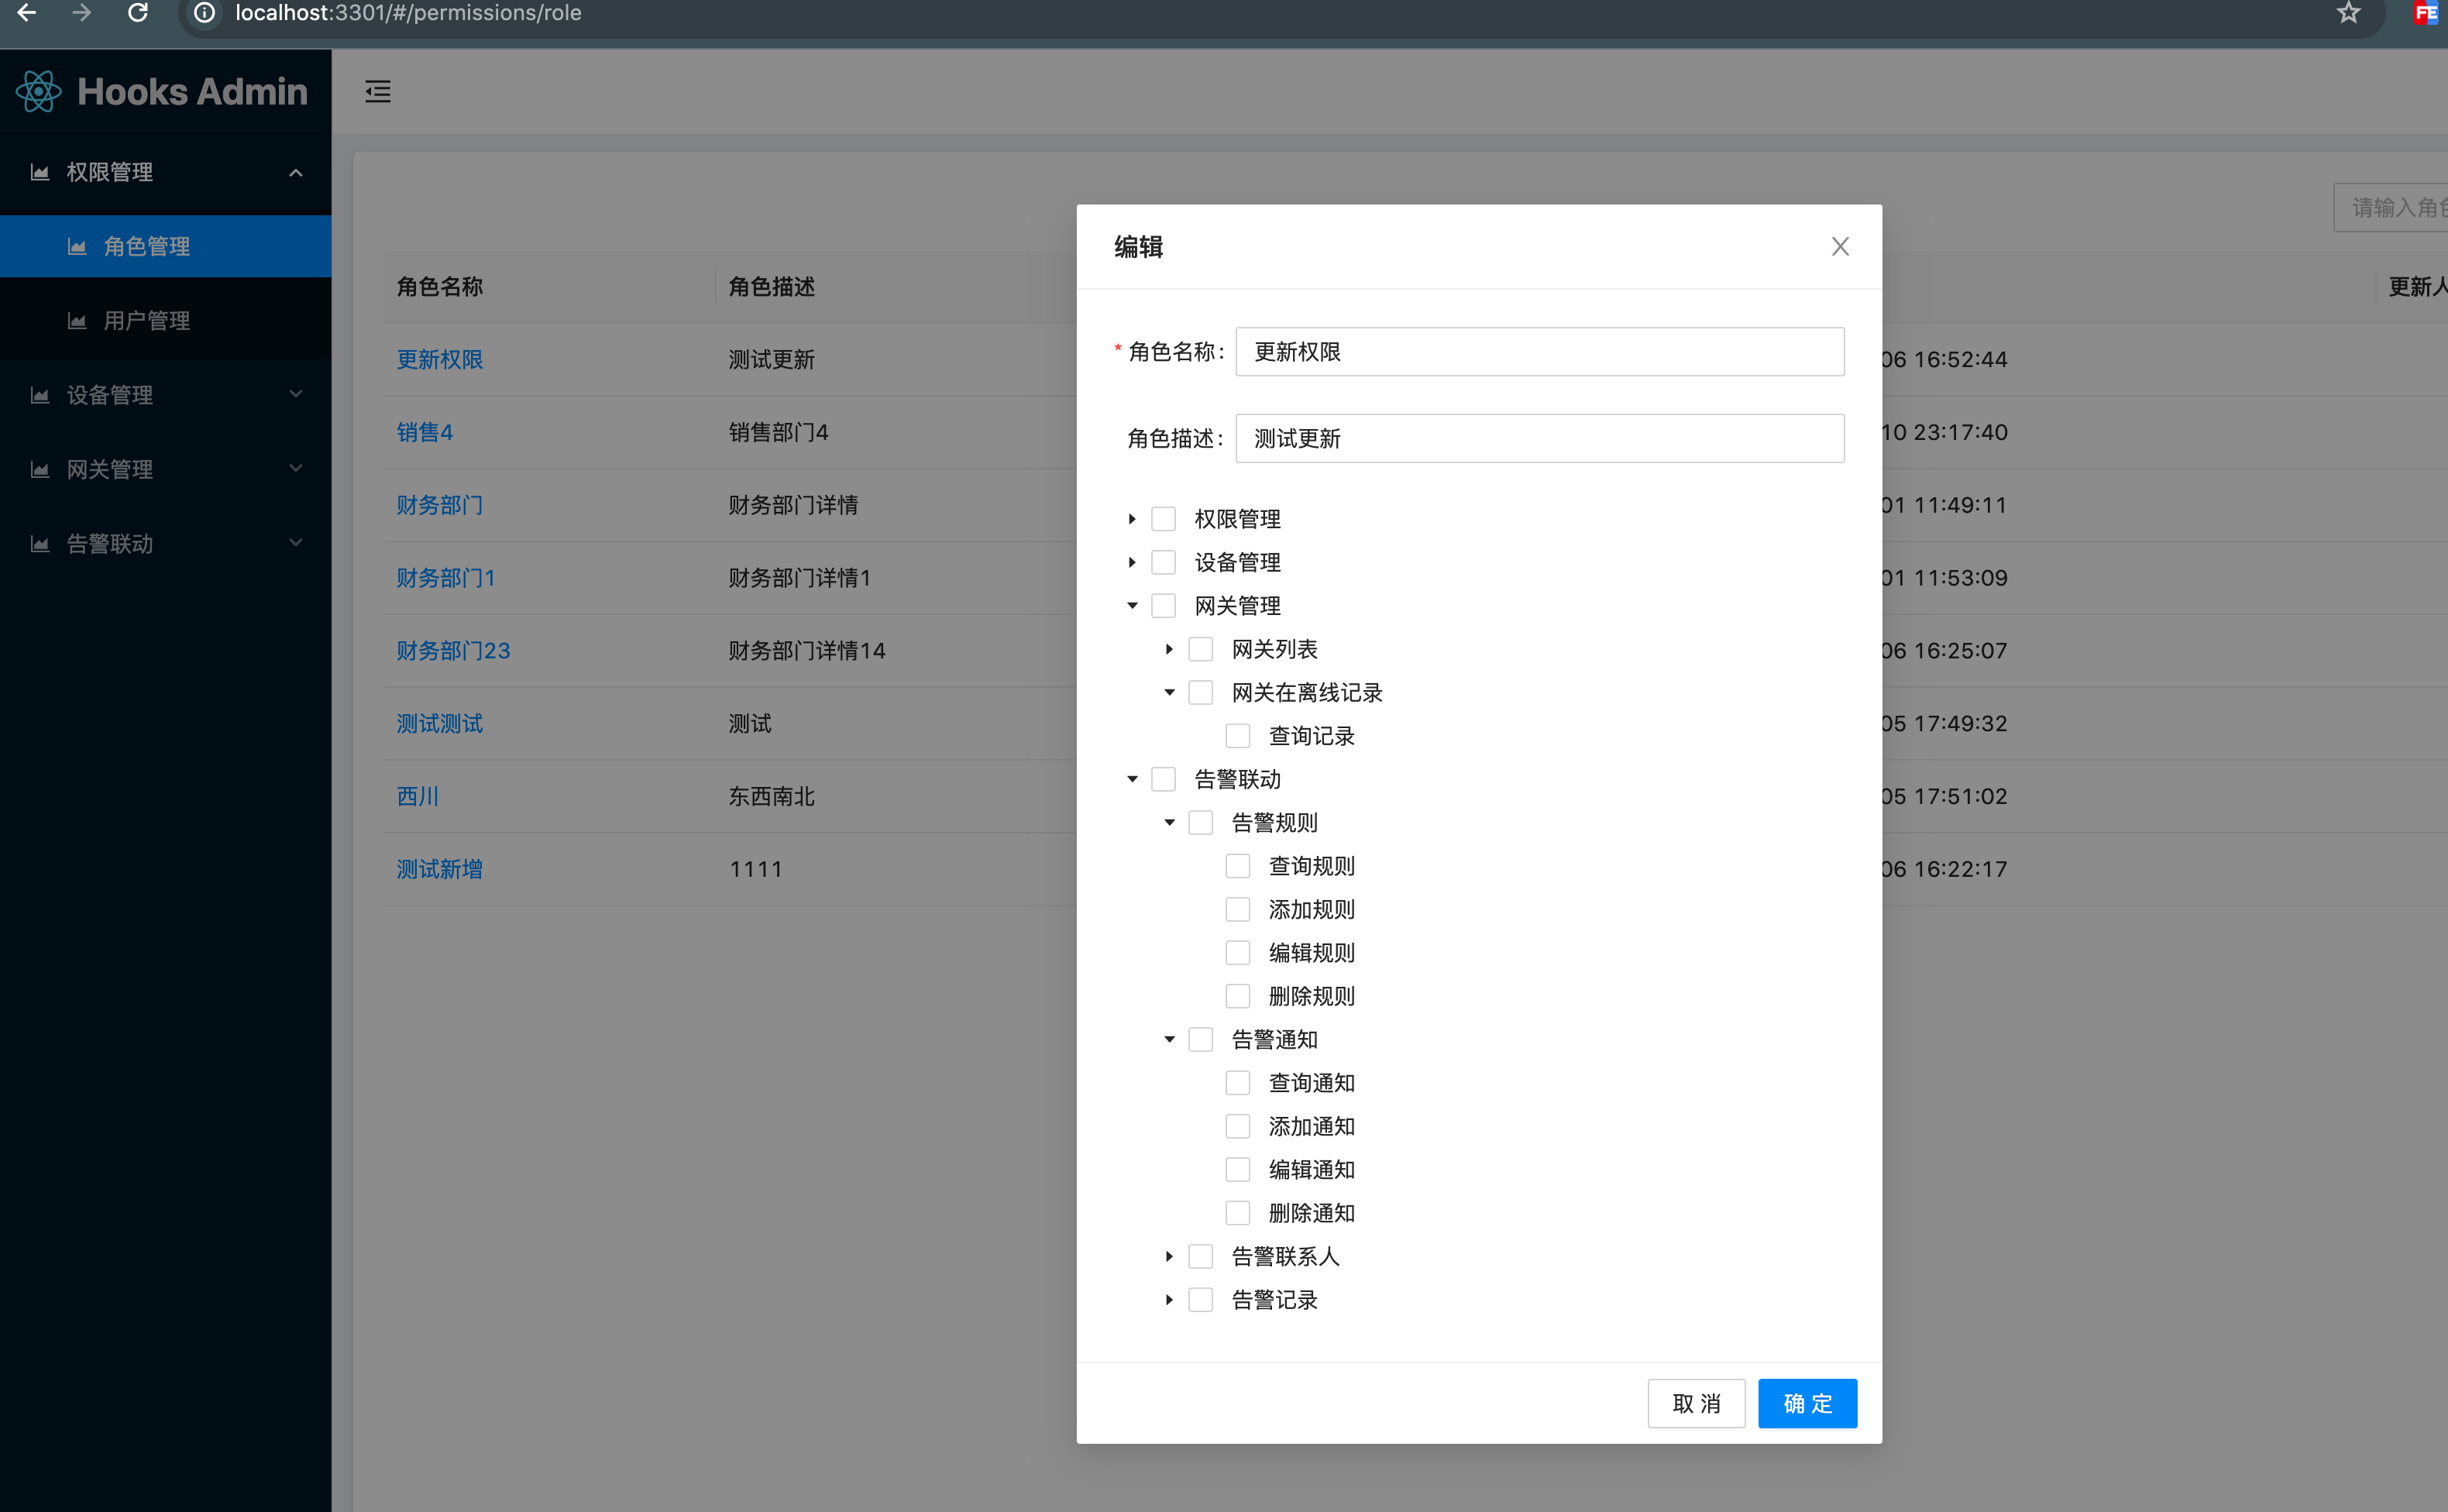Expand the 告警记录 tree node arrow
Image resolution: width=2448 pixels, height=1512 pixels.
pos(1169,1300)
